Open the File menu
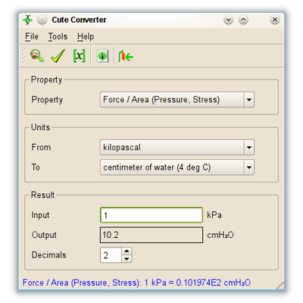303x303 pixels. click(32, 36)
